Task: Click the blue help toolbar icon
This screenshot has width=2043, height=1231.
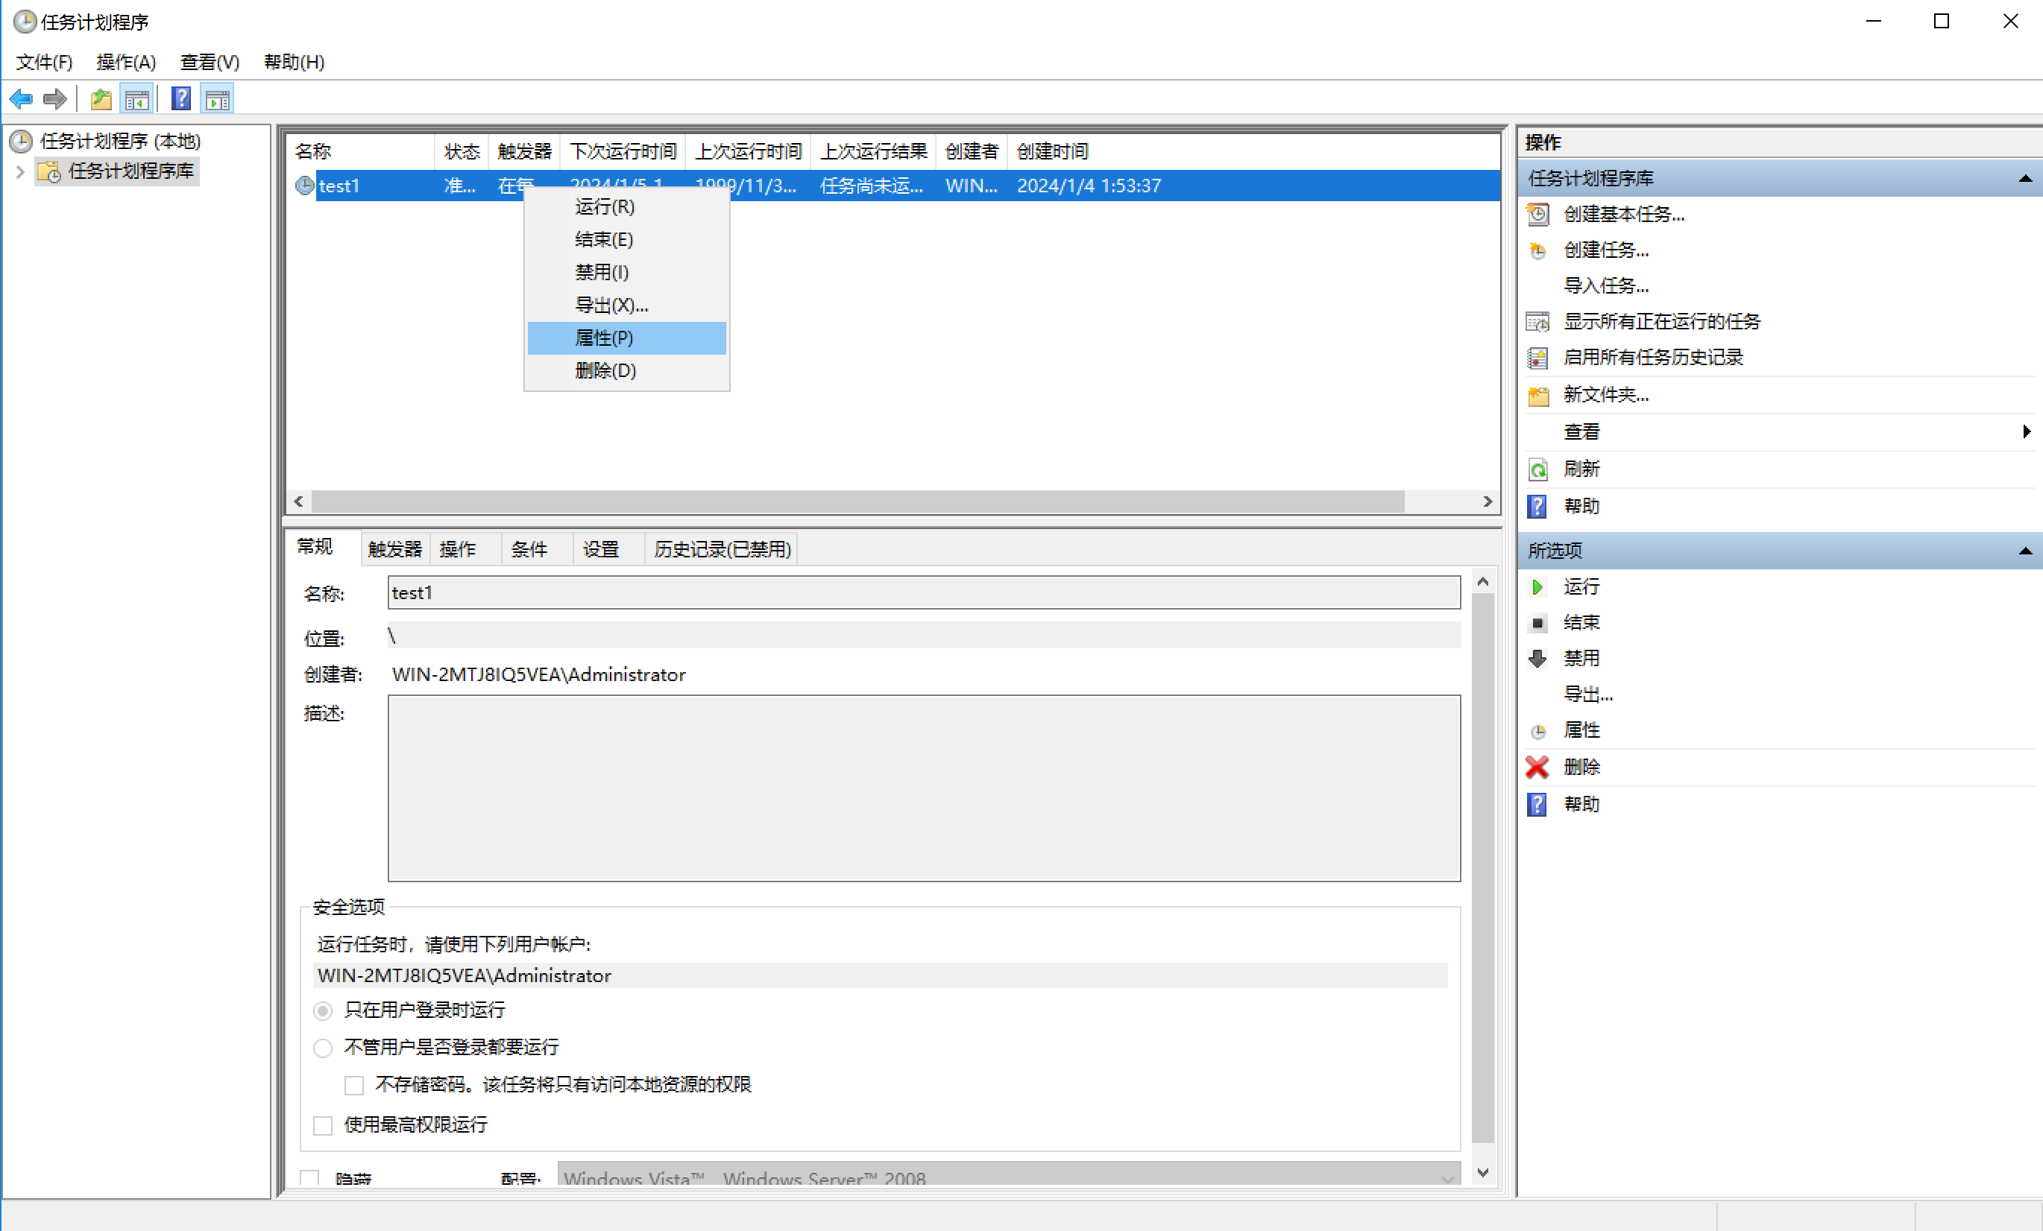Action: coord(180,99)
